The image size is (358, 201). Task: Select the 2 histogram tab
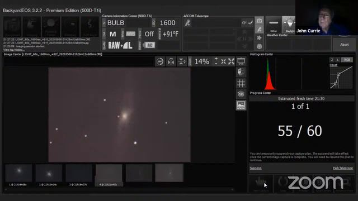(x=332, y=60)
